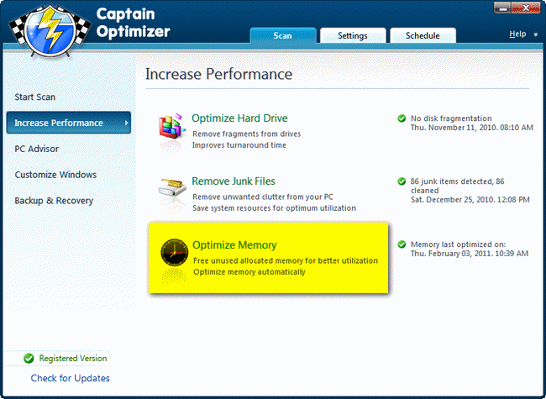Click 'Save system resources for optimum utilization' text
546x399 pixels.
pos(274,208)
